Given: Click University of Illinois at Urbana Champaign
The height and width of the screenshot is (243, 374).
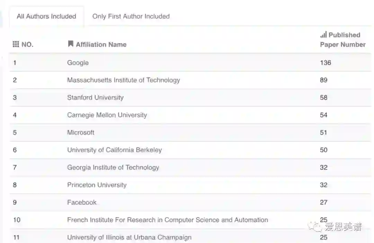Looking at the screenshot, I should (x=129, y=237).
